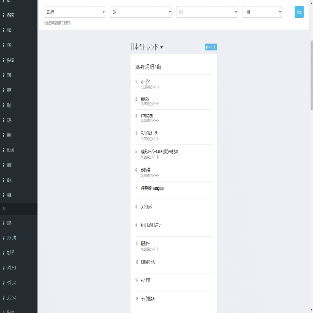The height and width of the screenshot is (313, 313).
Task: Click the location pin icon beside 高松
Action: [3, 135]
